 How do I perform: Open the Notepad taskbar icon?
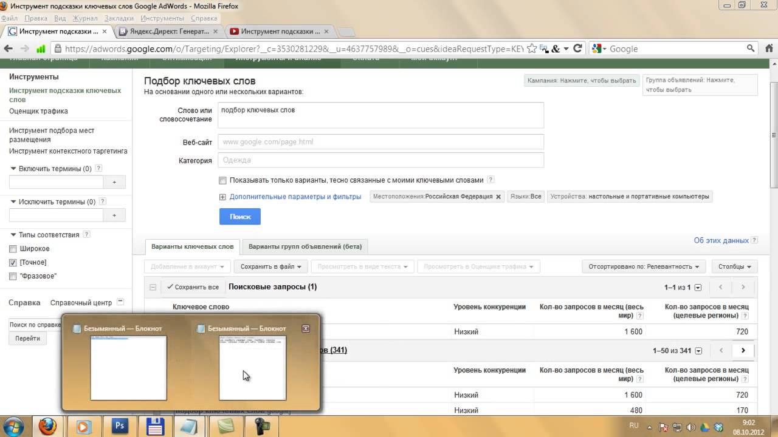click(x=190, y=426)
